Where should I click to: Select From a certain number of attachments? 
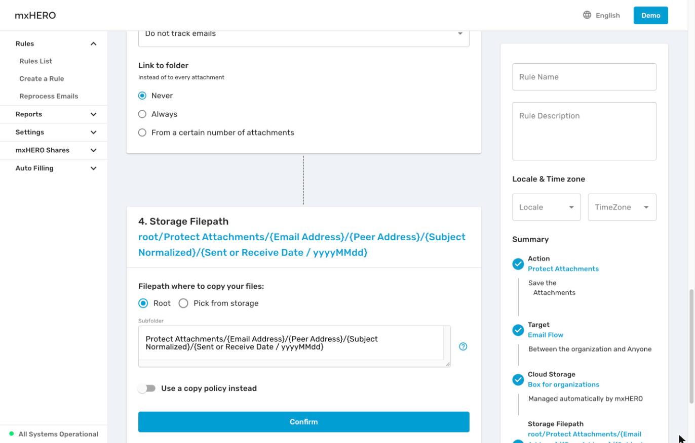click(142, 132)
